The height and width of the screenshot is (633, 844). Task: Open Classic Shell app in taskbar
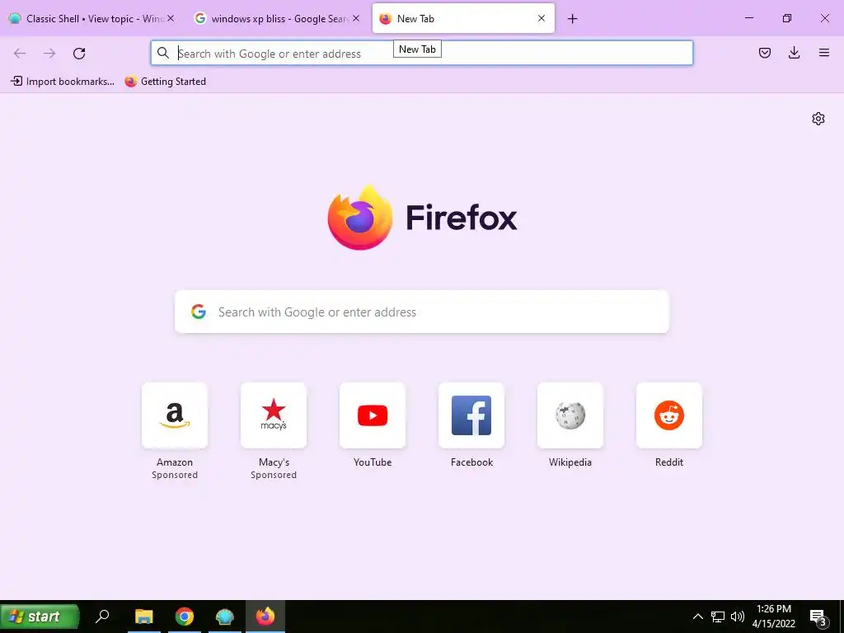click(224, 617)
